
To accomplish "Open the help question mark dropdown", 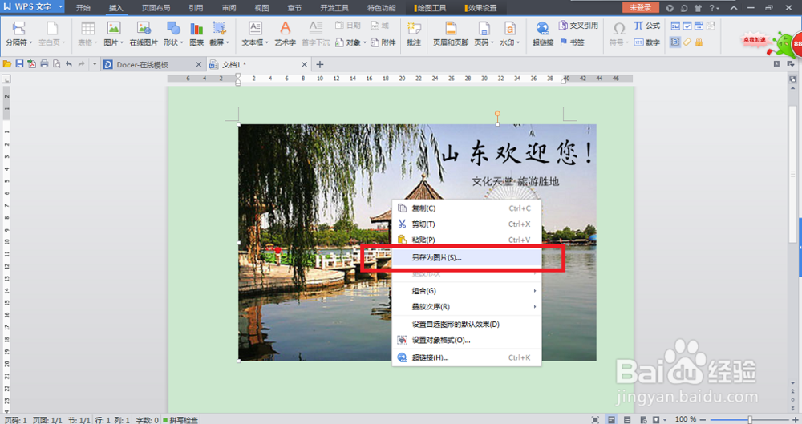I will coord(714,8).
